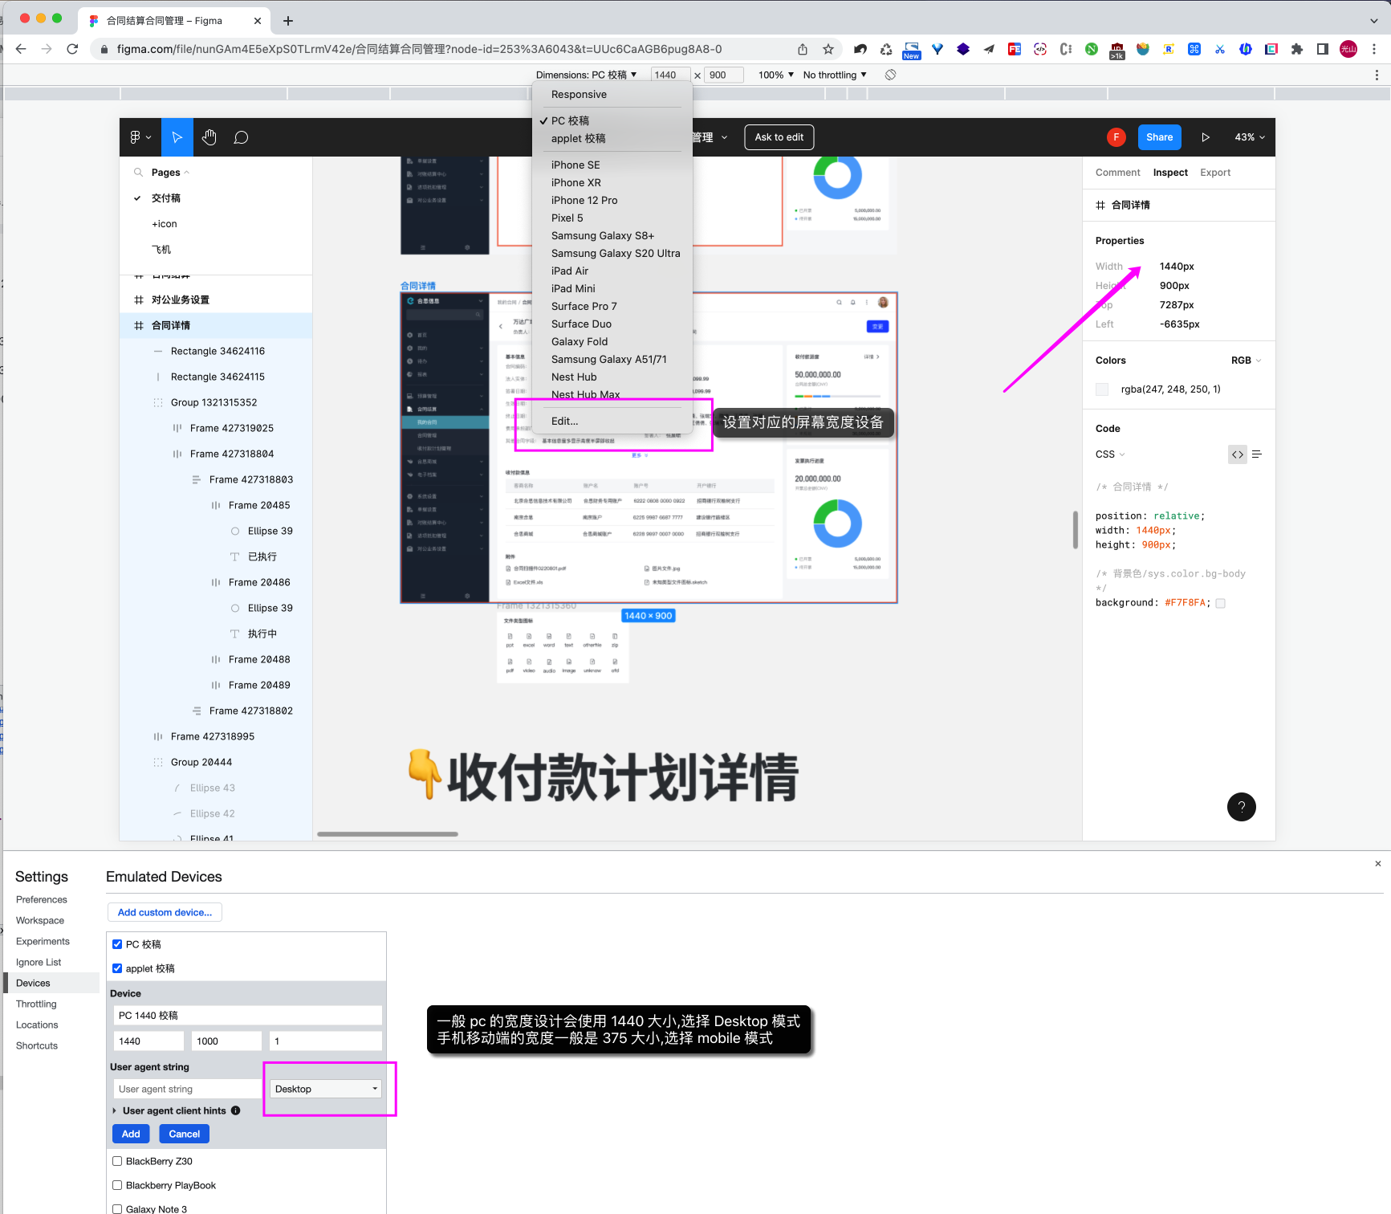The image size is (1391, 1214).
Task: Bookmark this page with the star icon
Action: click(x=828, y=49)
